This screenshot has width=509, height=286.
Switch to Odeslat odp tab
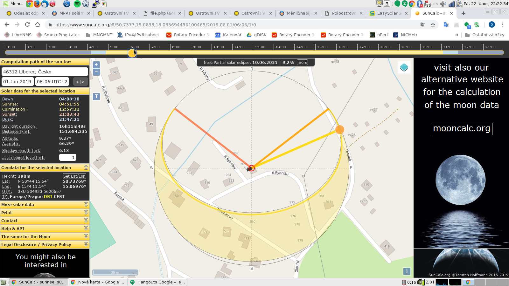click(x=26, y=13)
